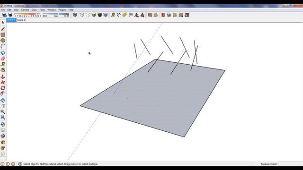Switch to Monochrome face style

[x=106, y=15]
